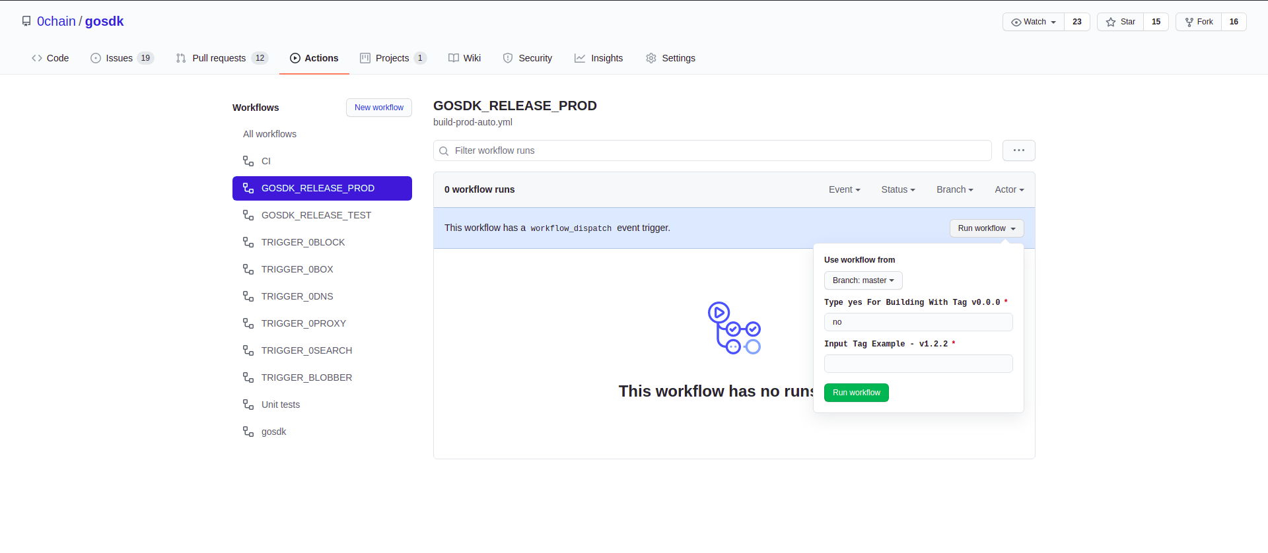
Task: Click the Input Tag Example field
Action: point(919,364)
